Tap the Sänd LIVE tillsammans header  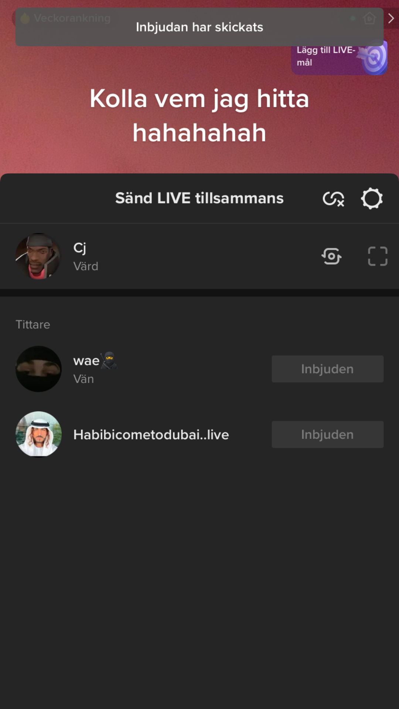click(199, 198)
